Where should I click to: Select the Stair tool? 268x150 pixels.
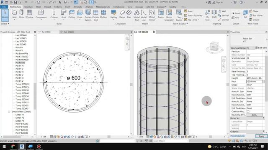(129, 14)
